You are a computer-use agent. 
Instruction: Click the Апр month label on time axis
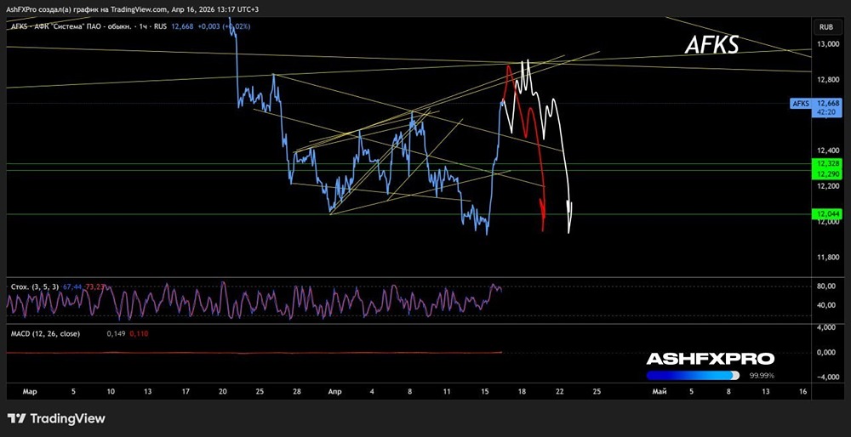(334, 391)
